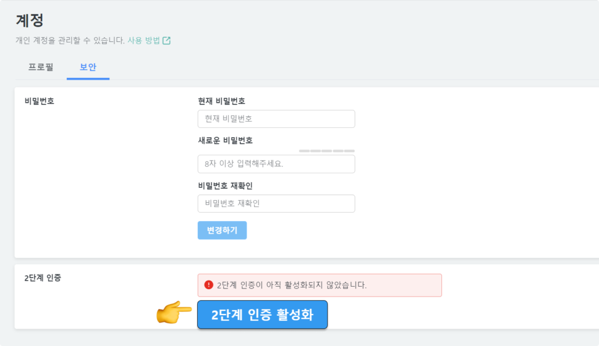This screenshot has height=346, width=599.
Task: Click the red warning icon in alert
Action: tap(209, 285)
